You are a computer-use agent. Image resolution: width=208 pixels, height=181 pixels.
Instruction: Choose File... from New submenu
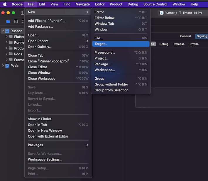pyautogui.click(x=121, y=38)
